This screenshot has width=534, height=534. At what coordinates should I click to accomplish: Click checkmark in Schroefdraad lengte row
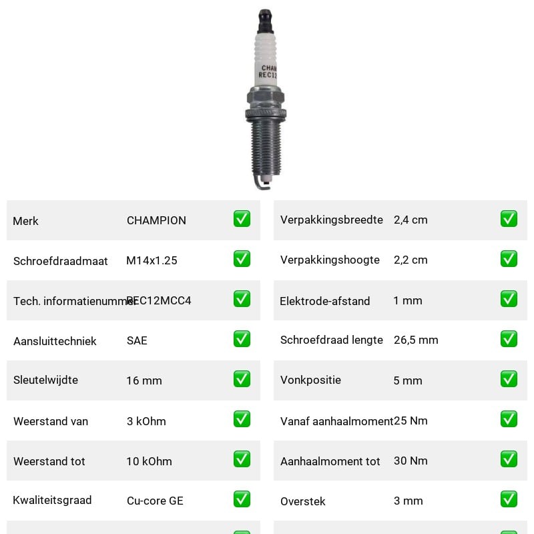(x=509, y=339)
